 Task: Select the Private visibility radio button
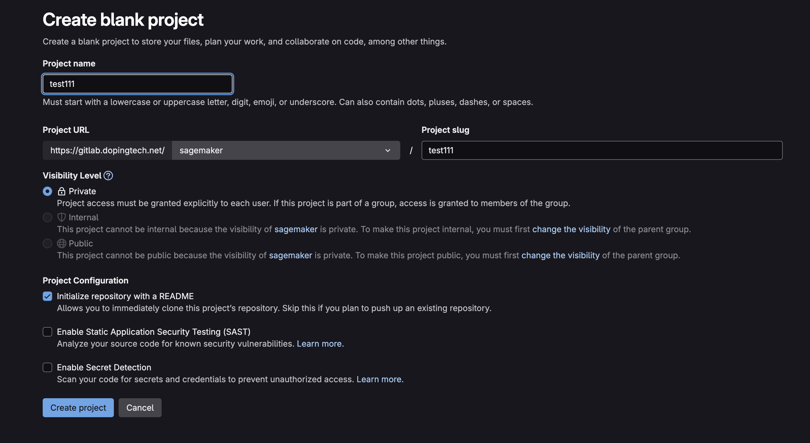(47, 191)
